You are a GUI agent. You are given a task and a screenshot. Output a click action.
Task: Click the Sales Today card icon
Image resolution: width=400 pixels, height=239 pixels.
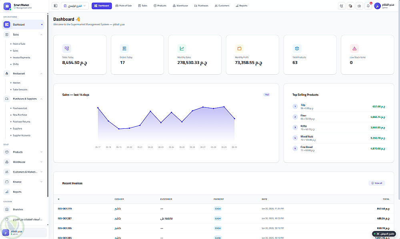coord(67,48)
